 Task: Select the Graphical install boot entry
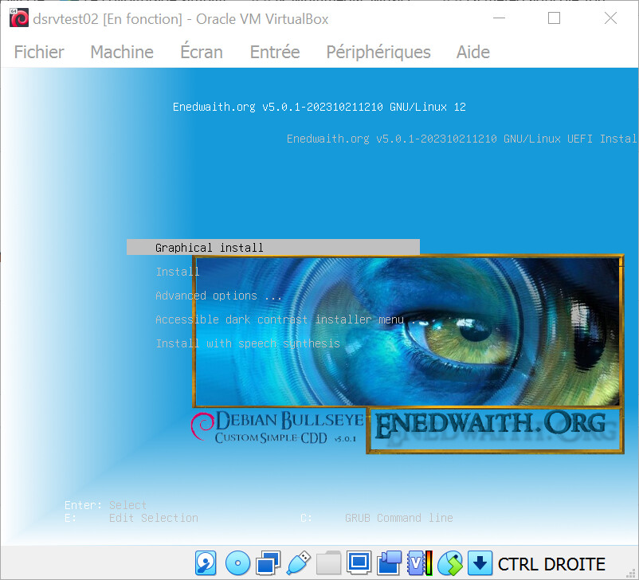tap(273, 247)
